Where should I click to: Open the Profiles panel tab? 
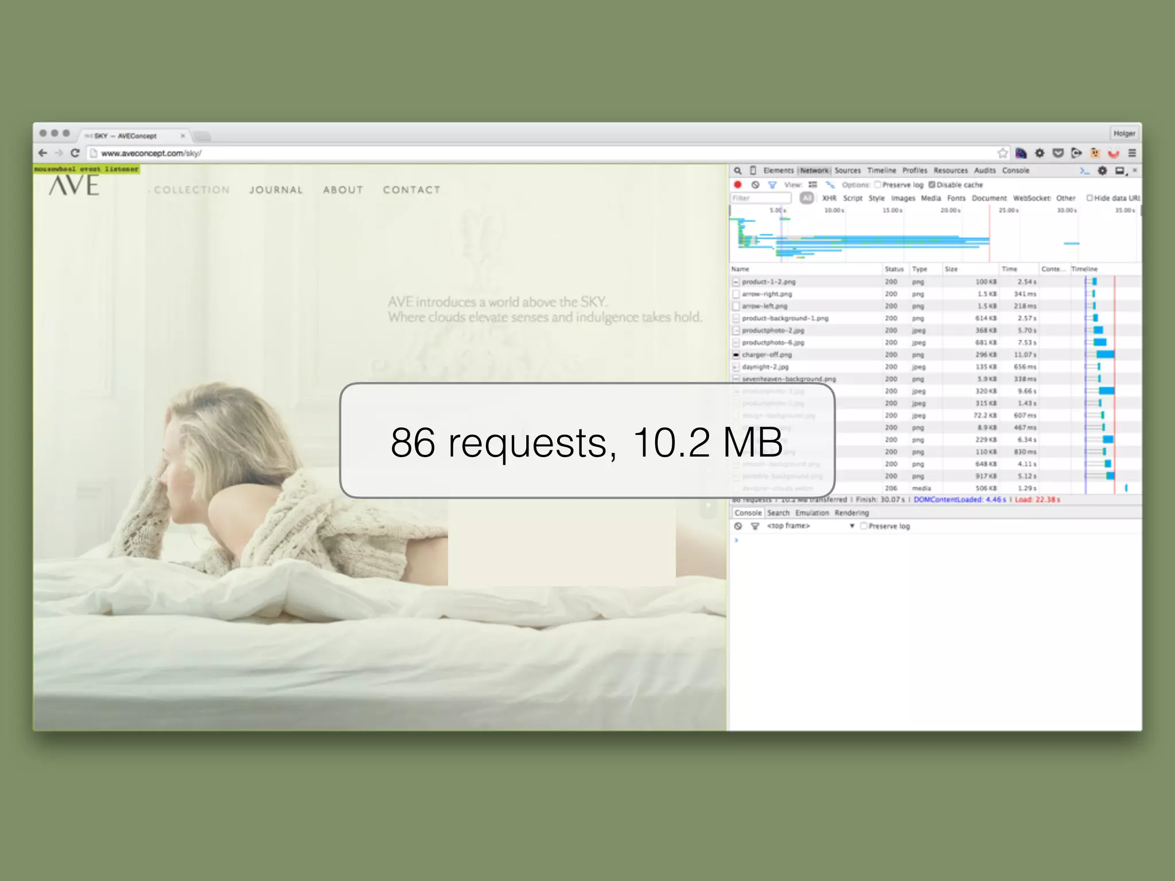[915, 170]
